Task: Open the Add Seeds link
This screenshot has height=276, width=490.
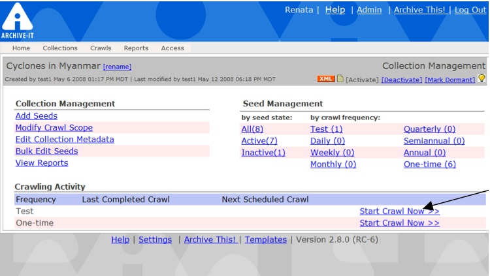Action: tap(37, 116)
